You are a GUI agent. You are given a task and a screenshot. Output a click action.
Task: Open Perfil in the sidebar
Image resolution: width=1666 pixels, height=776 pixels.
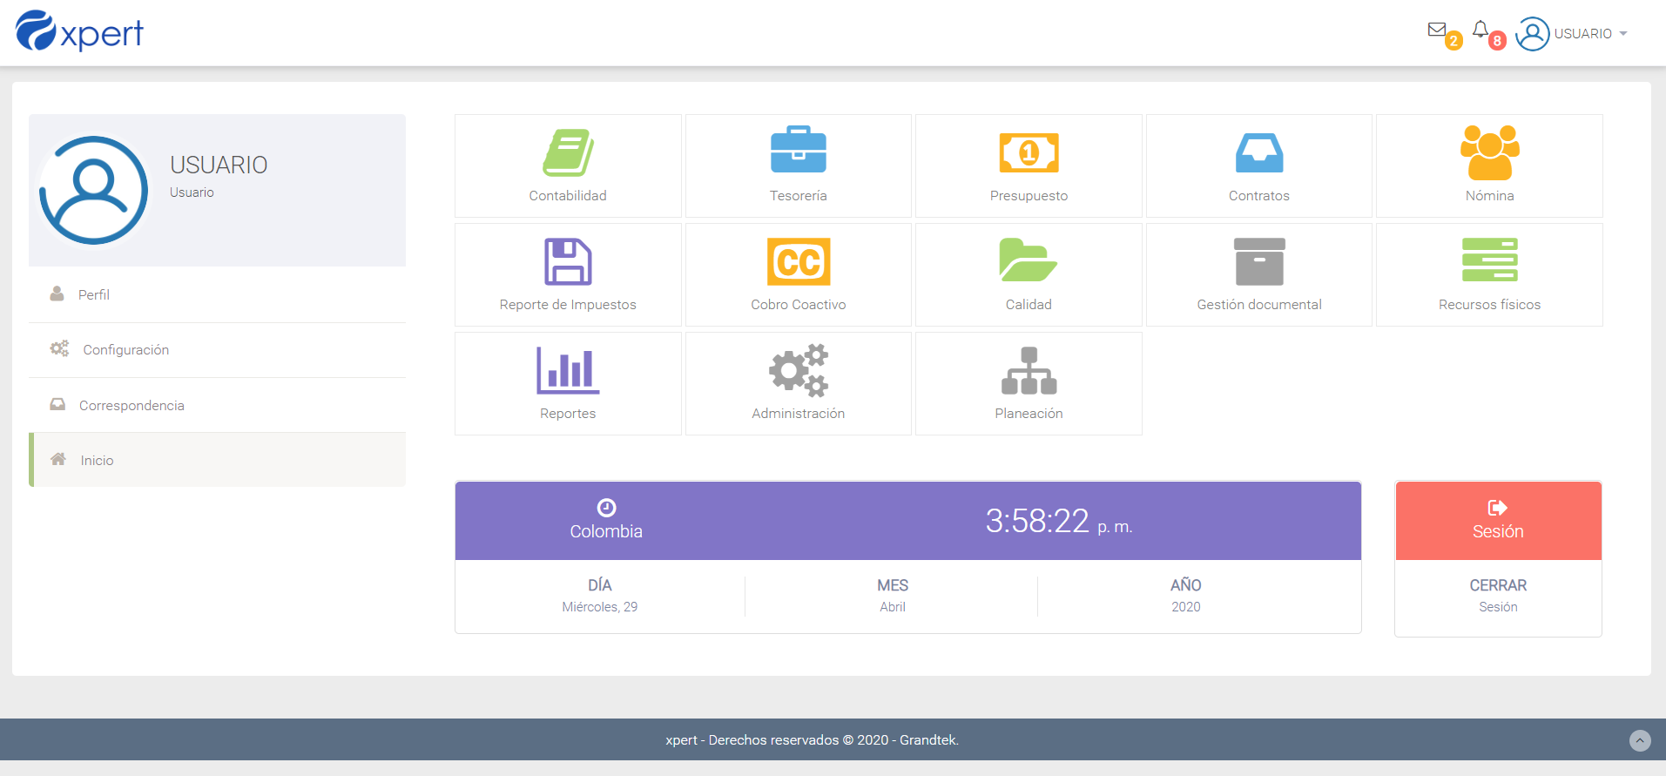coord(217,294)
